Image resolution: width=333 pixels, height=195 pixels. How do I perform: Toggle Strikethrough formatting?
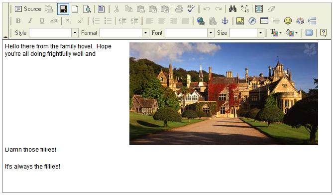(x=54, y=21)
